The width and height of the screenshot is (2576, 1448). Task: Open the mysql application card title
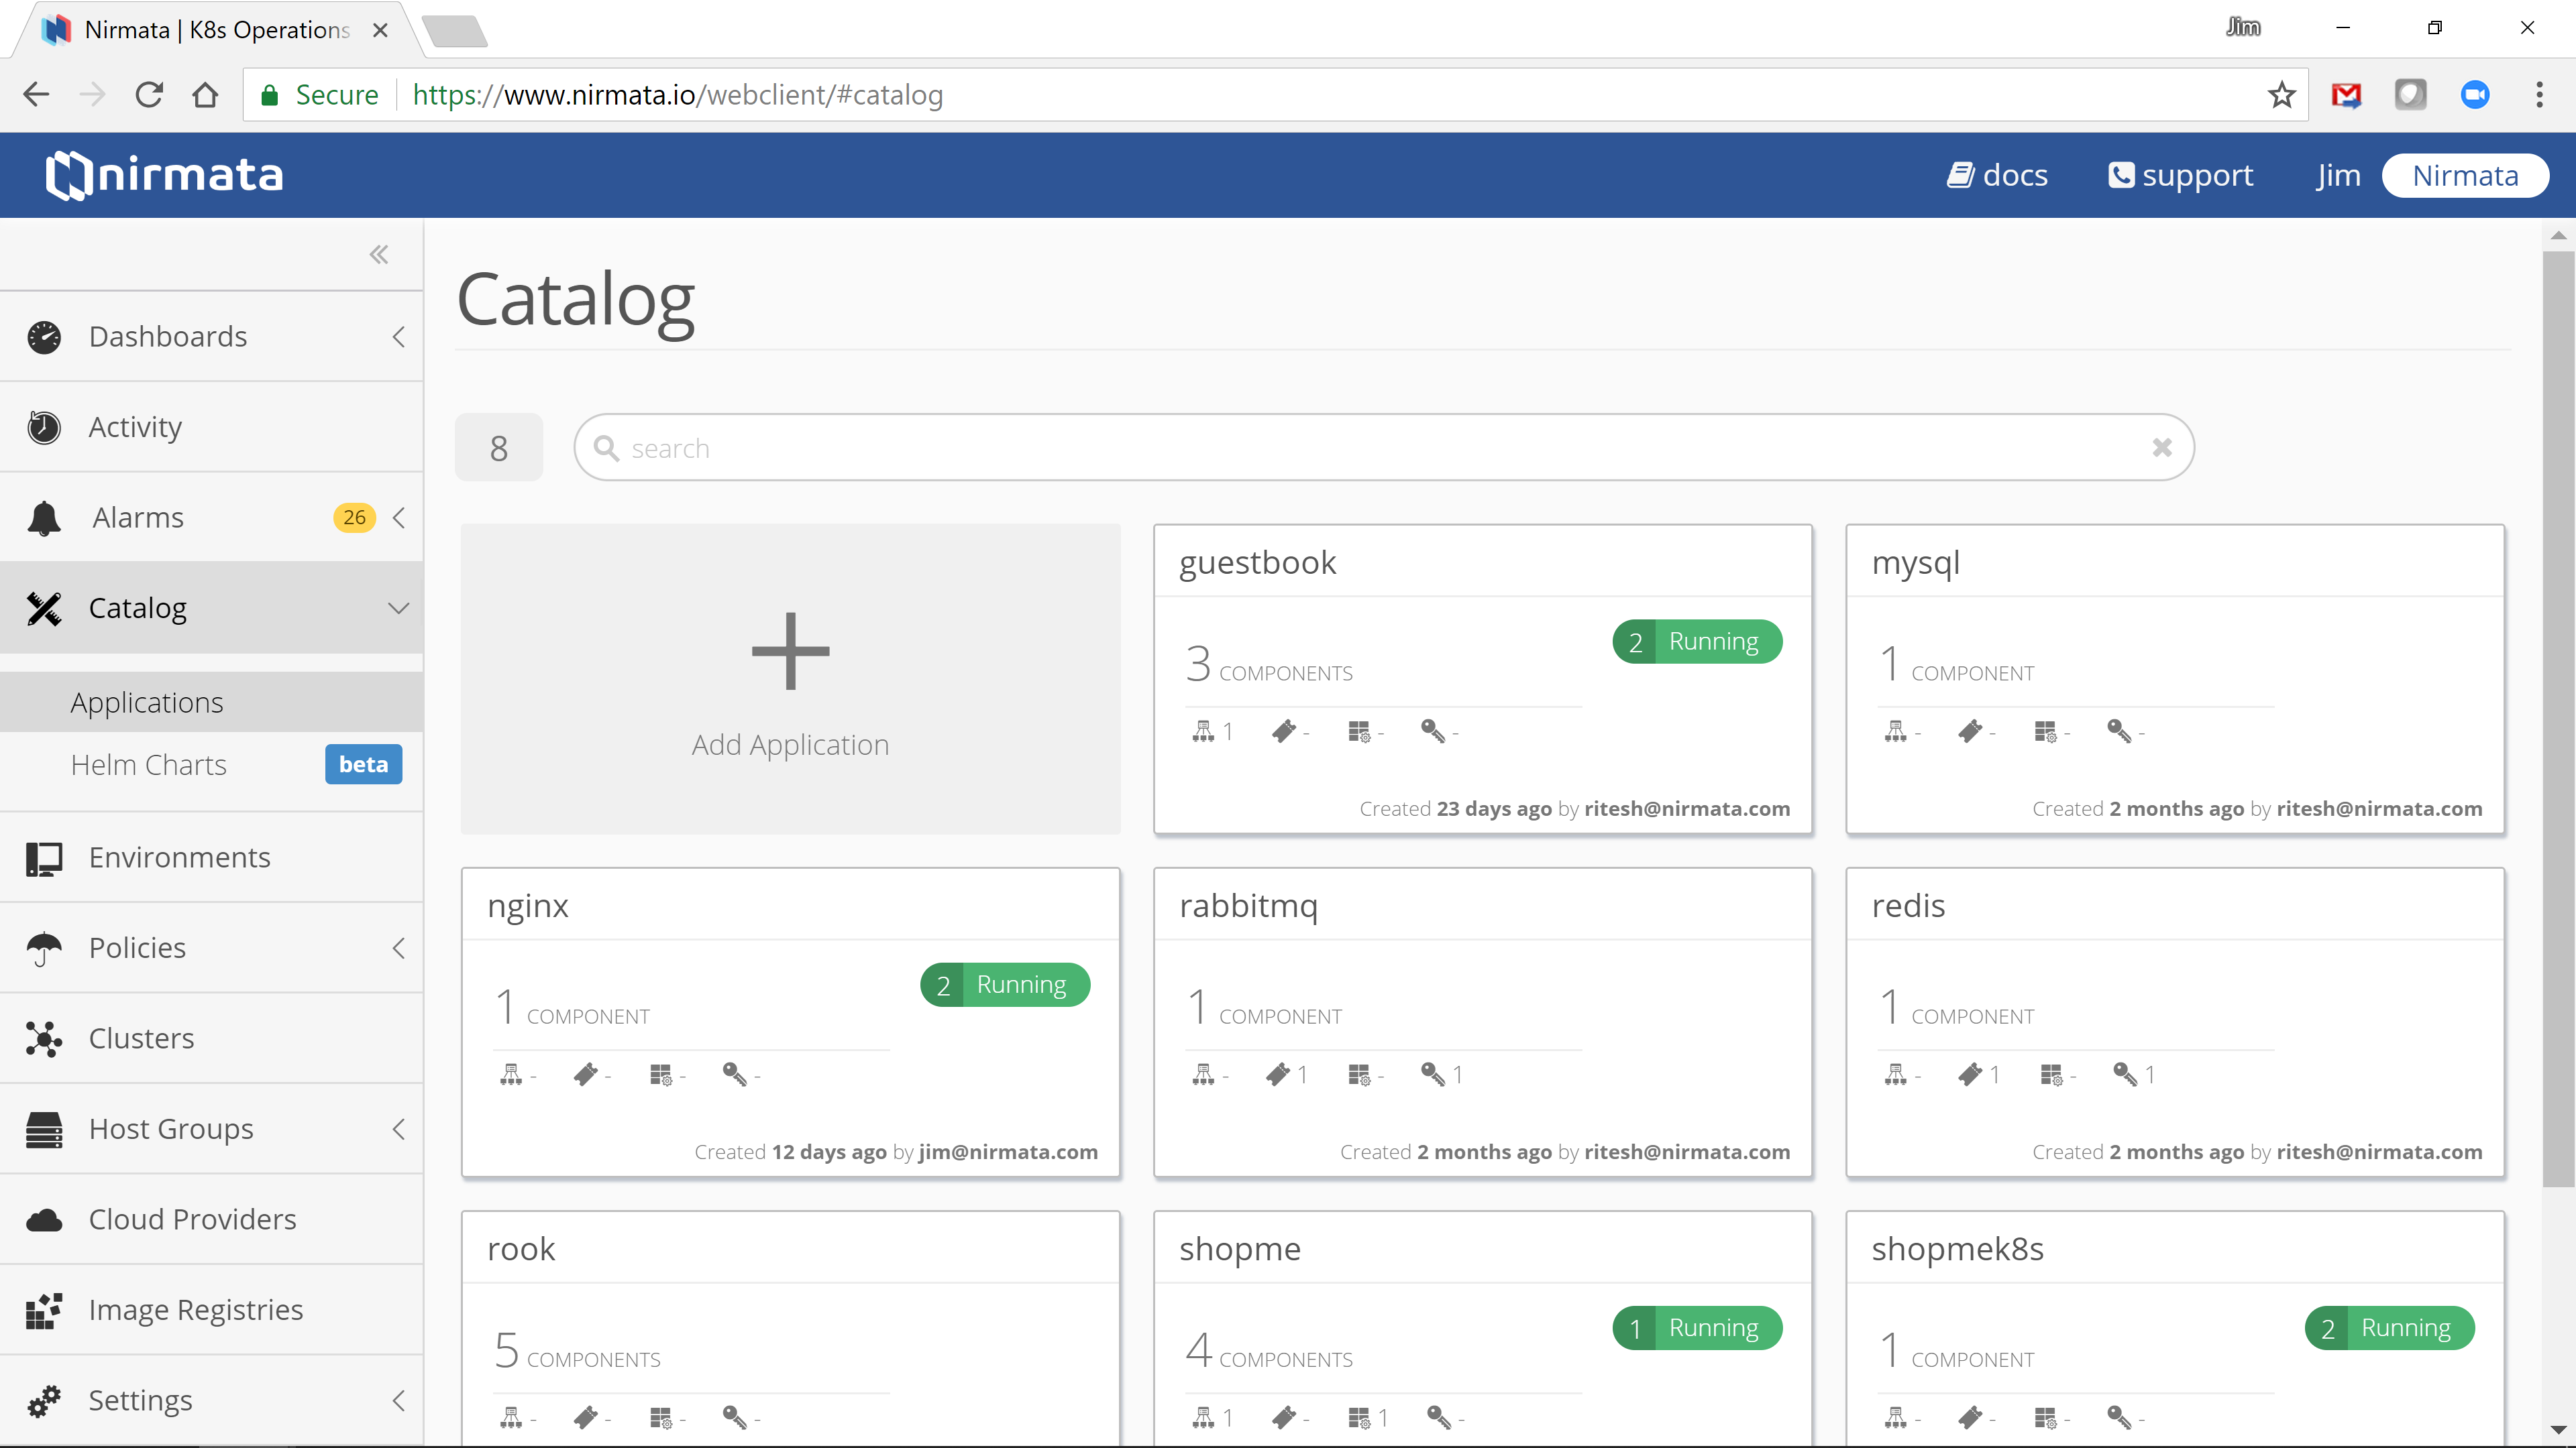[1915, 562]
